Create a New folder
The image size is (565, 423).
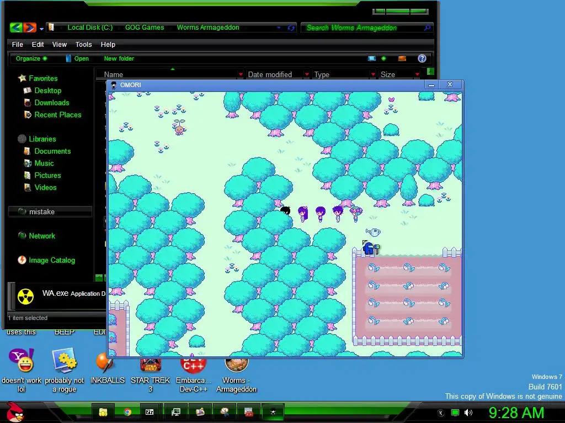coord(119,58)
